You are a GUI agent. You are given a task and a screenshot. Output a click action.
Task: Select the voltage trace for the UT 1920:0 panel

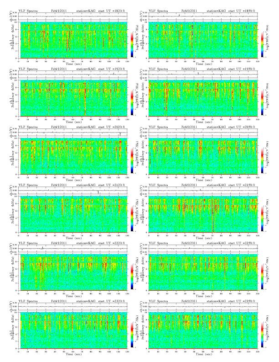pyautogui.click(x=73, y=75)
